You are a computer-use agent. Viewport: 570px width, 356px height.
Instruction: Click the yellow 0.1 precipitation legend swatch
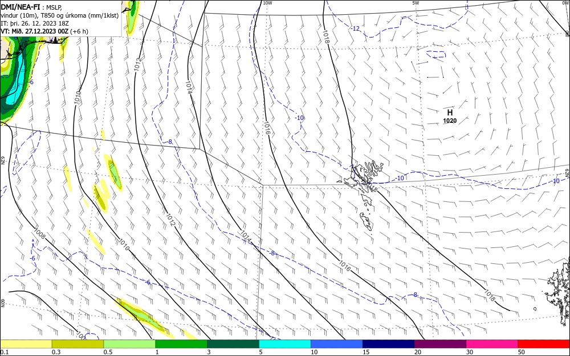(26, 344)
